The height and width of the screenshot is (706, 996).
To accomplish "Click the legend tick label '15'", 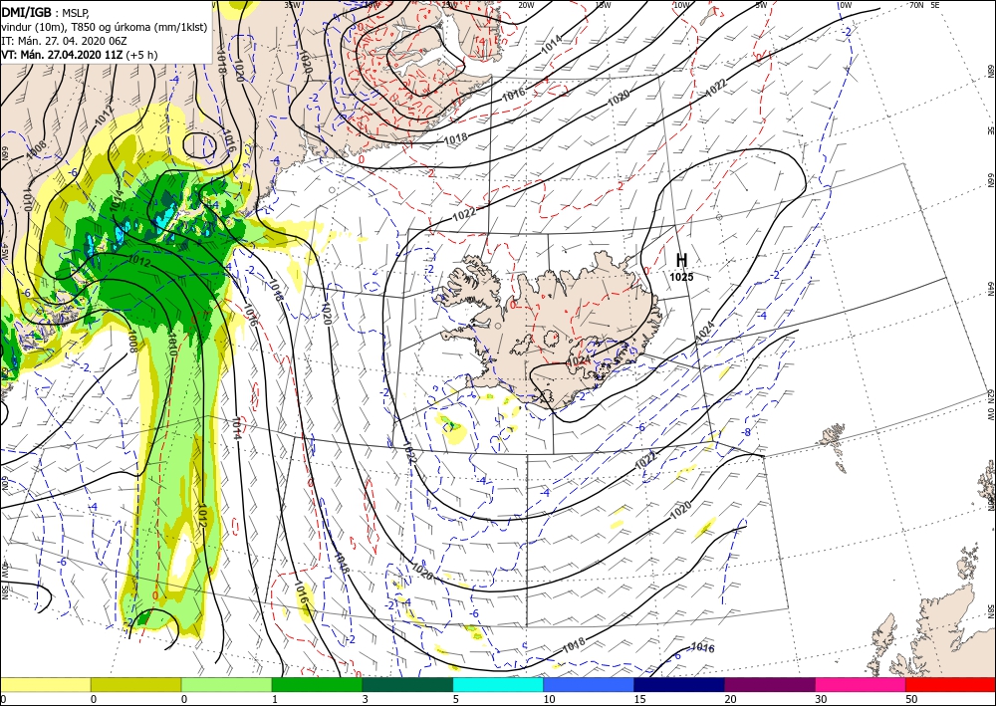I will click(x=639, y=699).
